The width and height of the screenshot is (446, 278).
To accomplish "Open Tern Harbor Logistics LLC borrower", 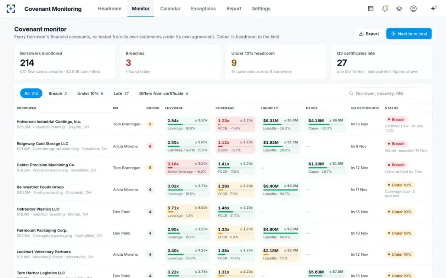I will click(41, 273).
